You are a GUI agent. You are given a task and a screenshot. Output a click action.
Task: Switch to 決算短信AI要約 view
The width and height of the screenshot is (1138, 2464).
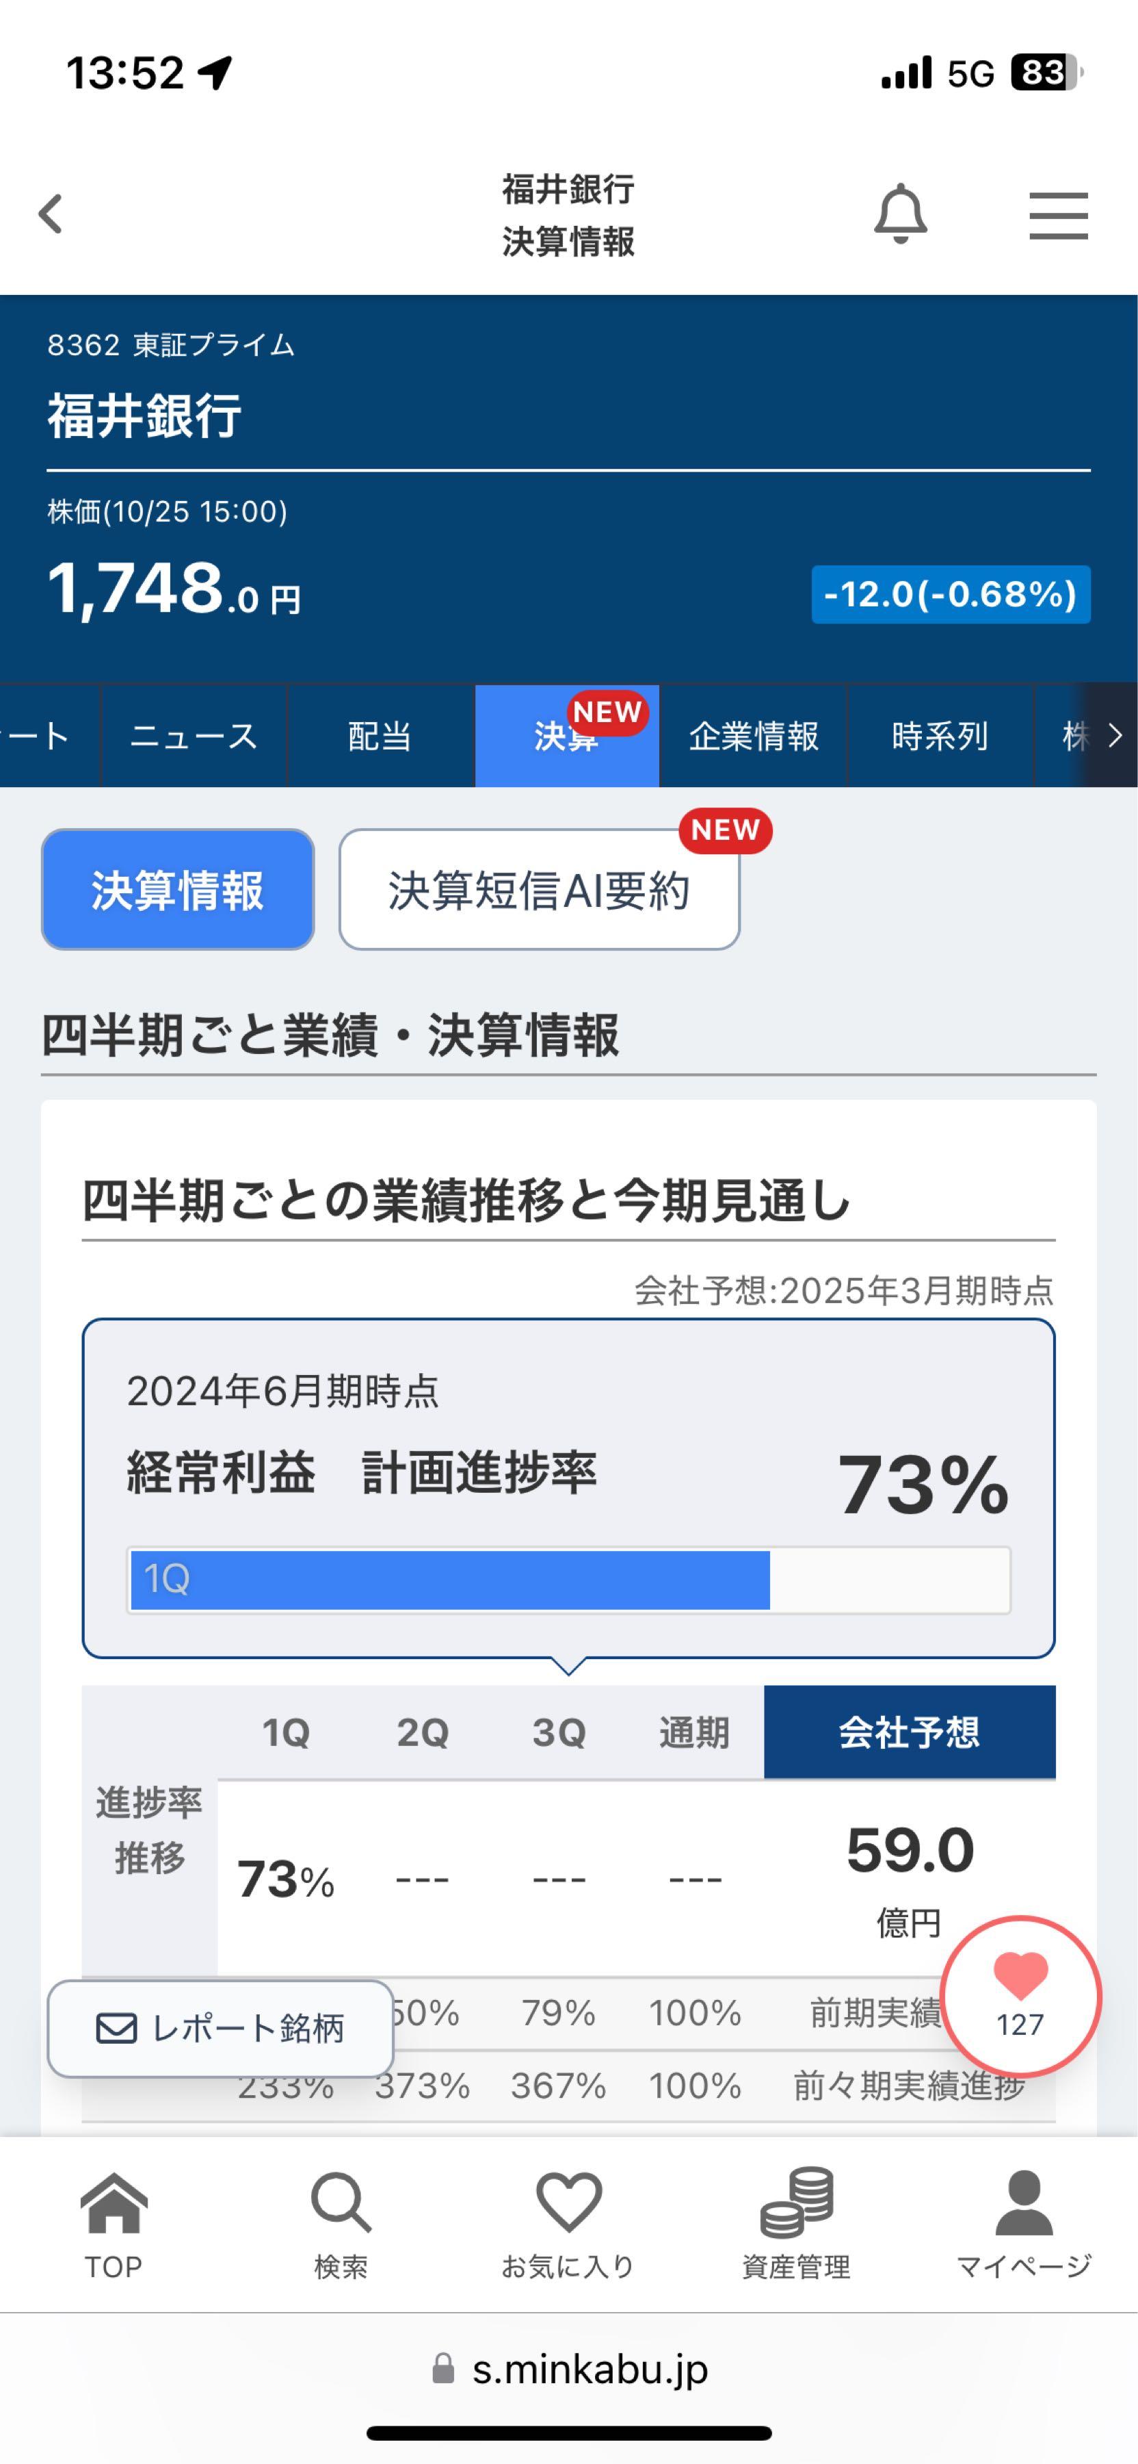pyautogui.click(x=538, y=893)
